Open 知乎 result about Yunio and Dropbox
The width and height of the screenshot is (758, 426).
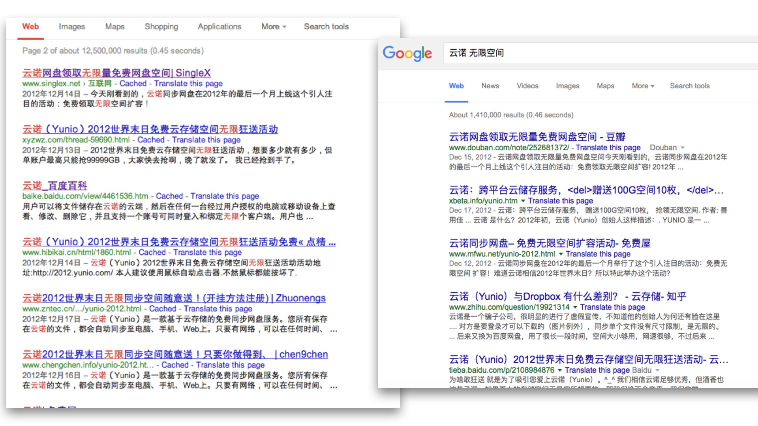[567, 296]
